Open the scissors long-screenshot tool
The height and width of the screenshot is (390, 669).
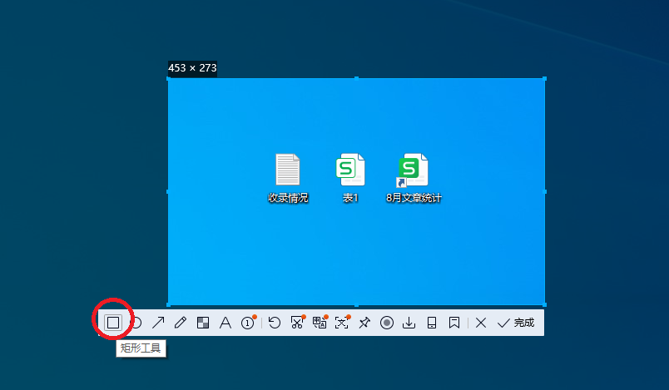(297, 323)
